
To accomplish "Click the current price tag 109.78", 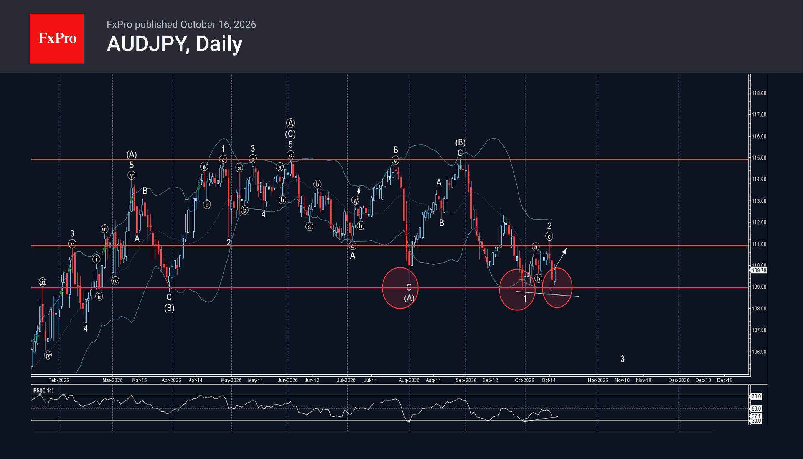I will 758,271.
